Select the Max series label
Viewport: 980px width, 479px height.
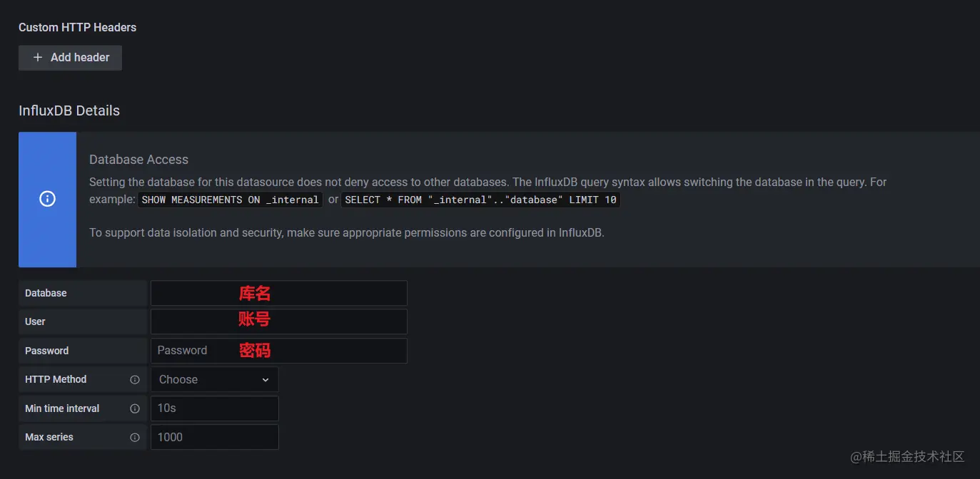(x=49, y=437)
